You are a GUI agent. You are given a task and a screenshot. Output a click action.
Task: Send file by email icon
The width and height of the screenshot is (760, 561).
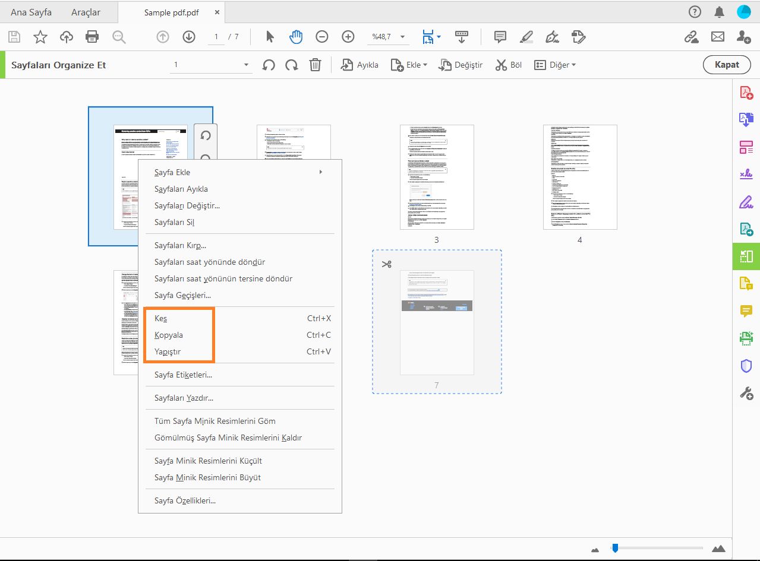tap(718, 37)
